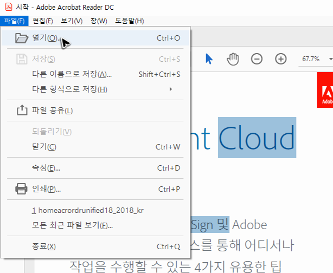
Task: Click the folder icon beside 열기(O)
Action: [22, 38]
